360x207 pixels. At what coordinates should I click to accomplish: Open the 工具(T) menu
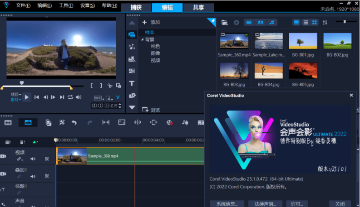[66, 5]
